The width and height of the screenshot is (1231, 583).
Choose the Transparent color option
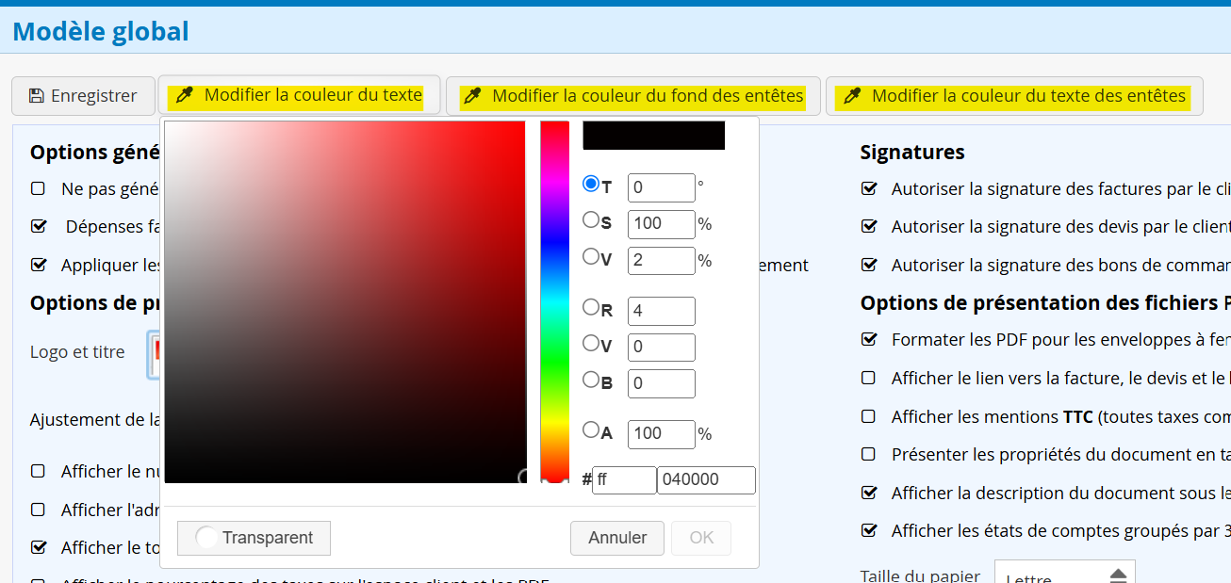(x=254, y=538)
